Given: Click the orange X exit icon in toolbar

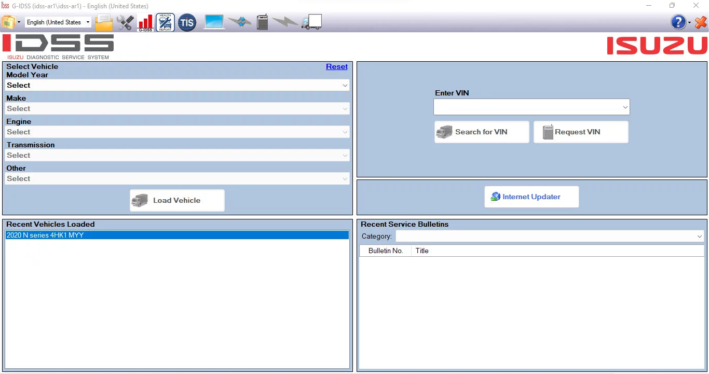Looking at the screenshot, I should (x=701, y=22).
